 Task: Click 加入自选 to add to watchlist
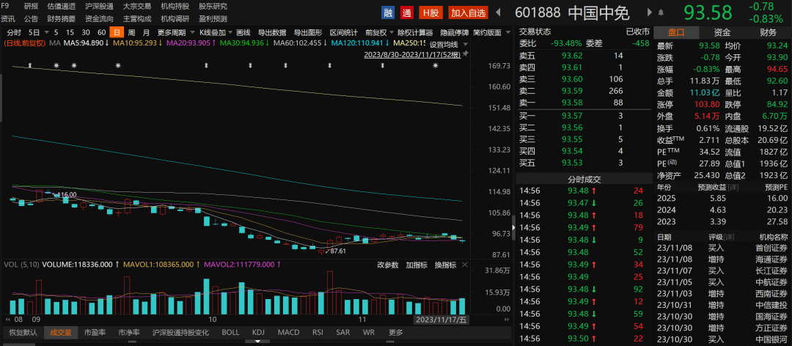(468, 12)
